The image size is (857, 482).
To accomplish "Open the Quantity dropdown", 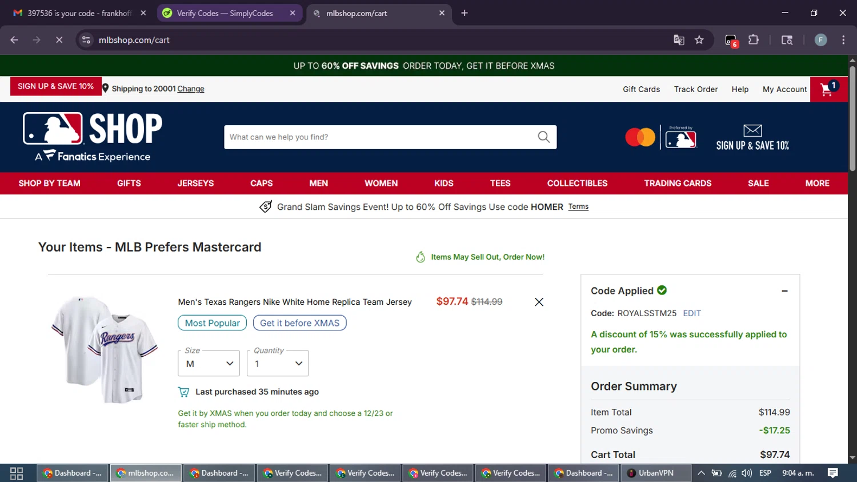I will coord(278,363).
